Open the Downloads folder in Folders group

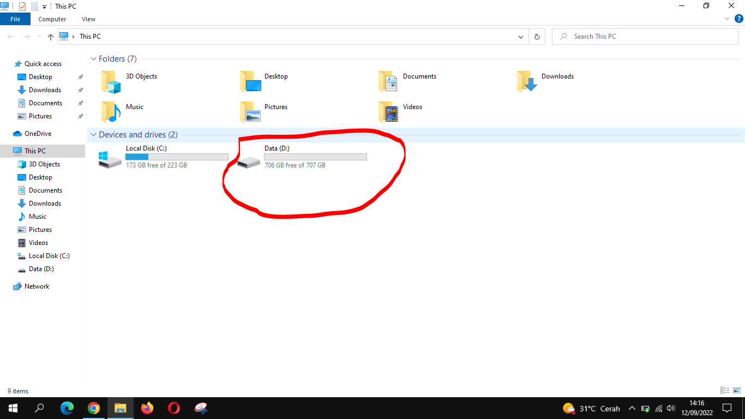(545, 82)
